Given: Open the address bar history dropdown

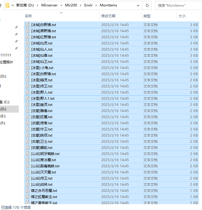Looking at the screenshot, I should point(138,6).
